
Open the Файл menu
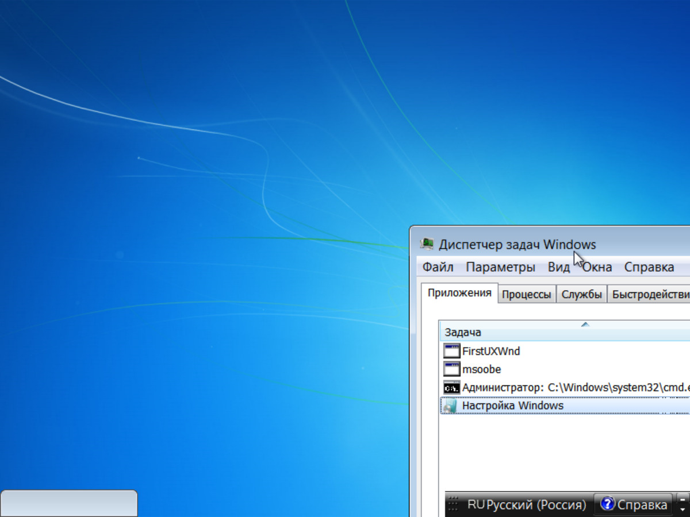(x=438, y=267)
